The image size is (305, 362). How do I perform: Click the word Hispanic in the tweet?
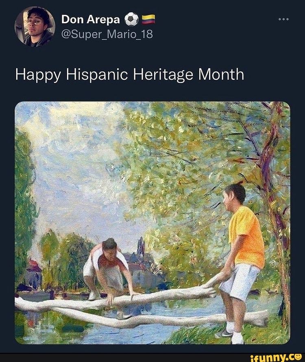click(96, 74)
